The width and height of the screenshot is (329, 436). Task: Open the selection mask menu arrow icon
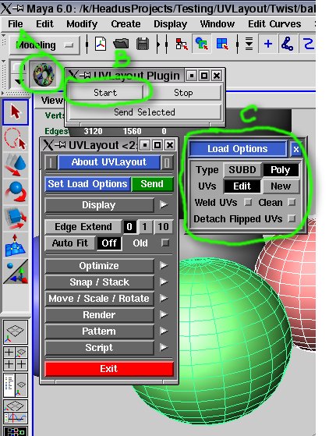tap(249, 44)
